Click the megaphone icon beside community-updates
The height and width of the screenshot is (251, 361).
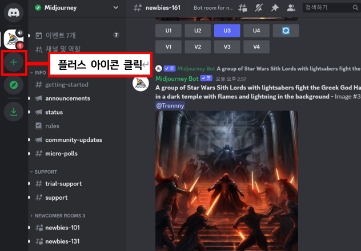point(39,139)
